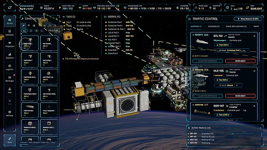Select Truss Segment build item
This screenshot has width=267, height=150.
pos(49,110)
